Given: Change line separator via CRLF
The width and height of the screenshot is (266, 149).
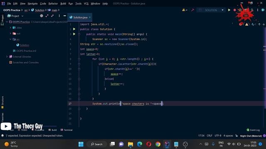Looking at the screenshot, I should [x=209, y=136].
